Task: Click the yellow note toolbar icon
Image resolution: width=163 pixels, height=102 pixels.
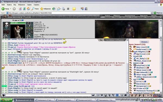Action: coord(74,9)
